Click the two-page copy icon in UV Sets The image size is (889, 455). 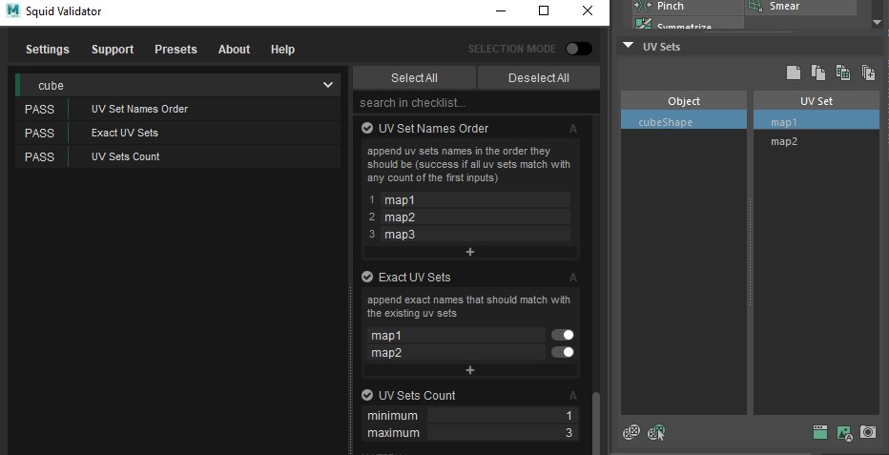tap(818, 72)
